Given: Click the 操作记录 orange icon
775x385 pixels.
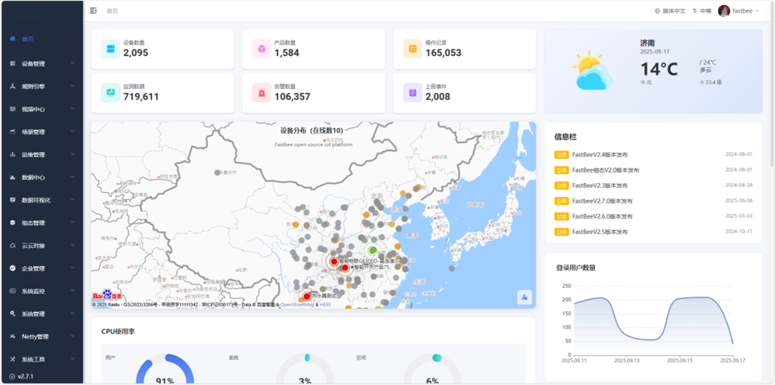Looking at the screenshot, I should [x=413, y=49].
